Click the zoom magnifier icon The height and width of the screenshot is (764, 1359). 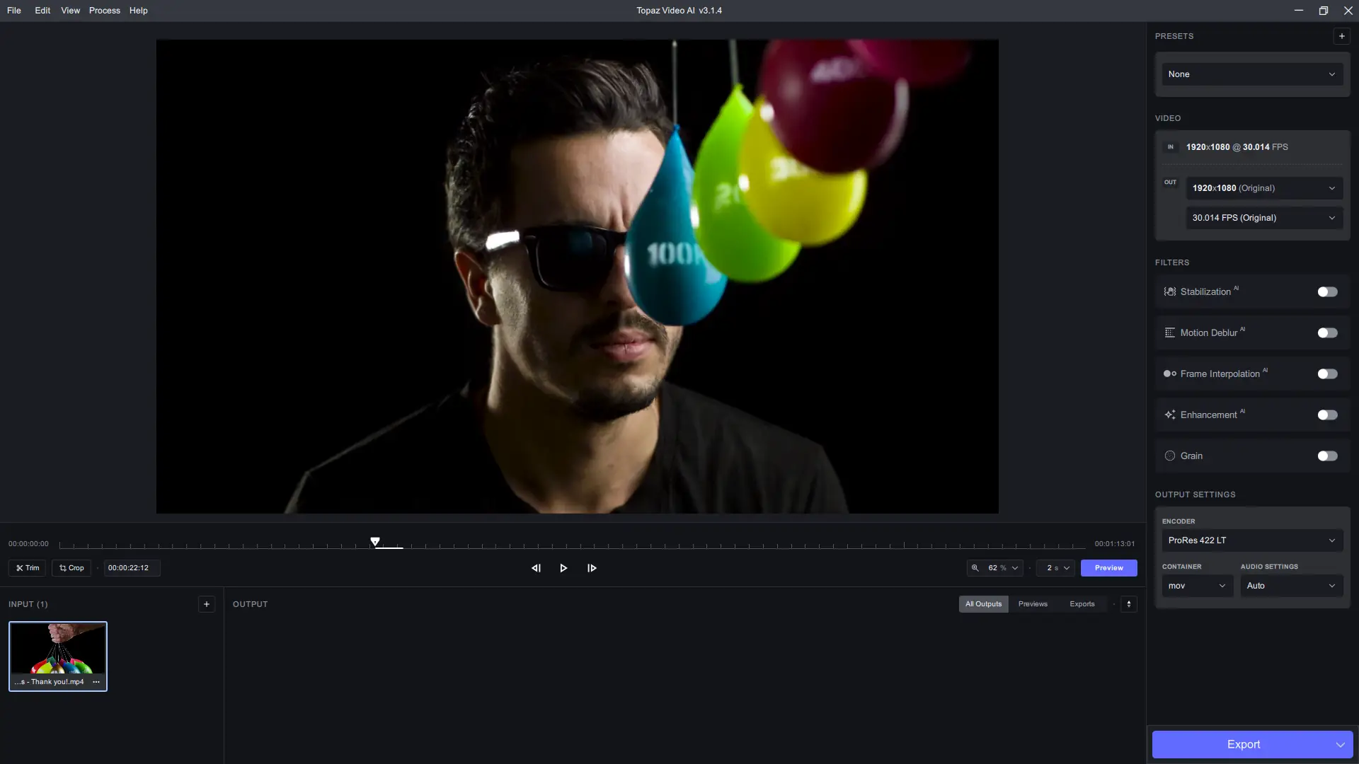pyautogui.click(x=975, y=568)
